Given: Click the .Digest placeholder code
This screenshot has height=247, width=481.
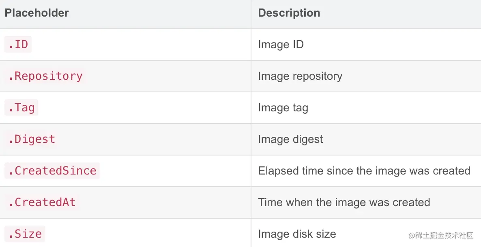Looking at the screenshot, I should 31,139.
